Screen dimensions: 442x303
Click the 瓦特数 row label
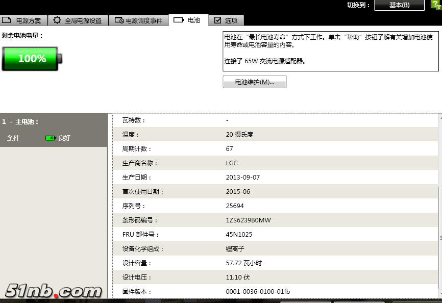coord(134,120)
